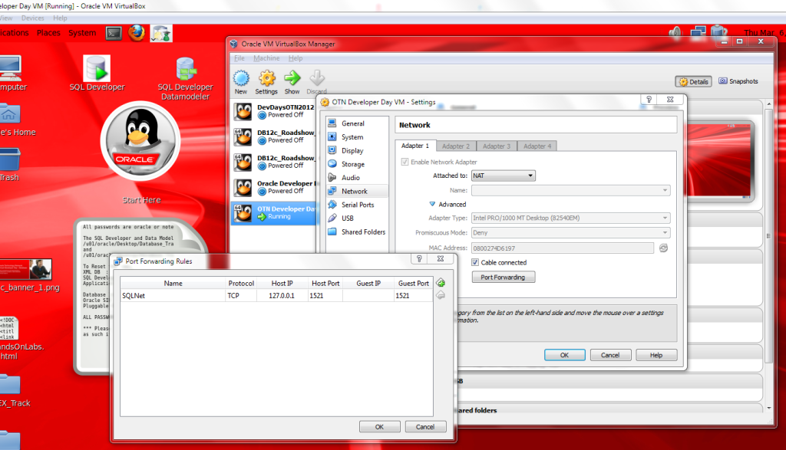Open the Places menu in guest panel
The image size is (786, 450).
tap(48, 33)
